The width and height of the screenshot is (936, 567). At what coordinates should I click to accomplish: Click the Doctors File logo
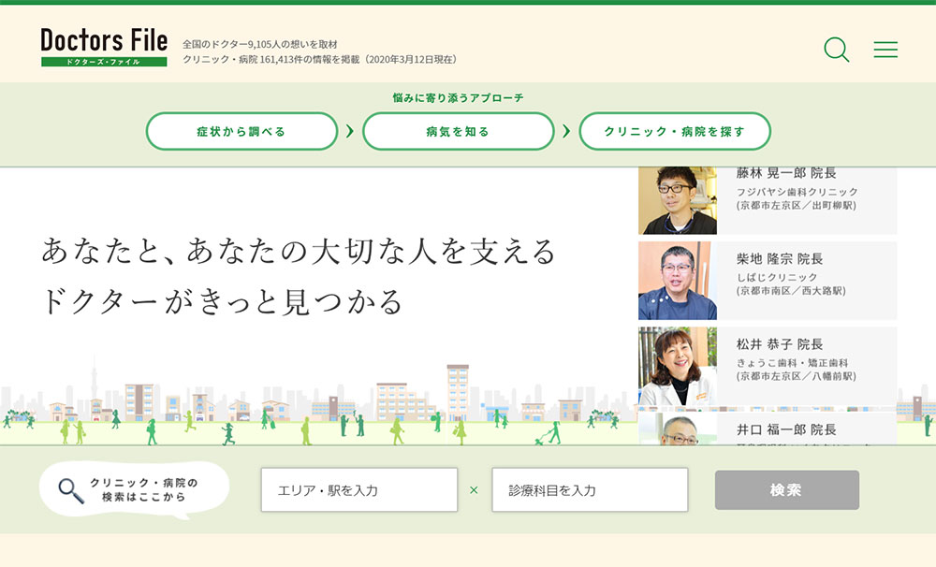[x=104, y=47]
